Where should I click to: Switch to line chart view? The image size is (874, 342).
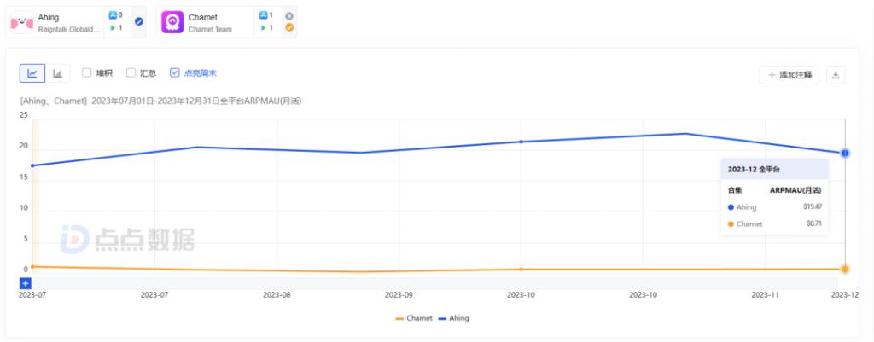pyautogui.click(x=32, y=73)
